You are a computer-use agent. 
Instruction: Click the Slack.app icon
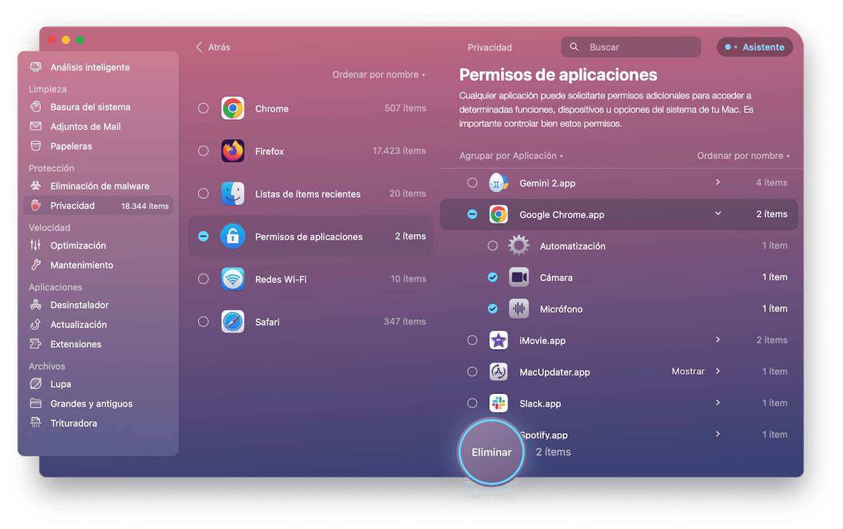pyautogui.click(x=498, y=404)
